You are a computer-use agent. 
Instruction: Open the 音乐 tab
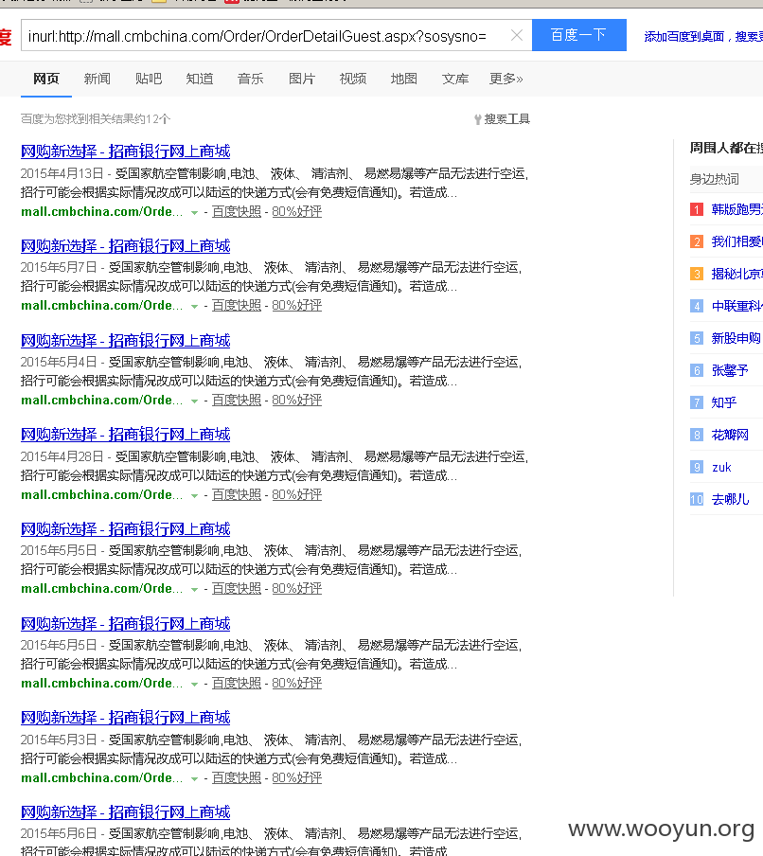251,80
